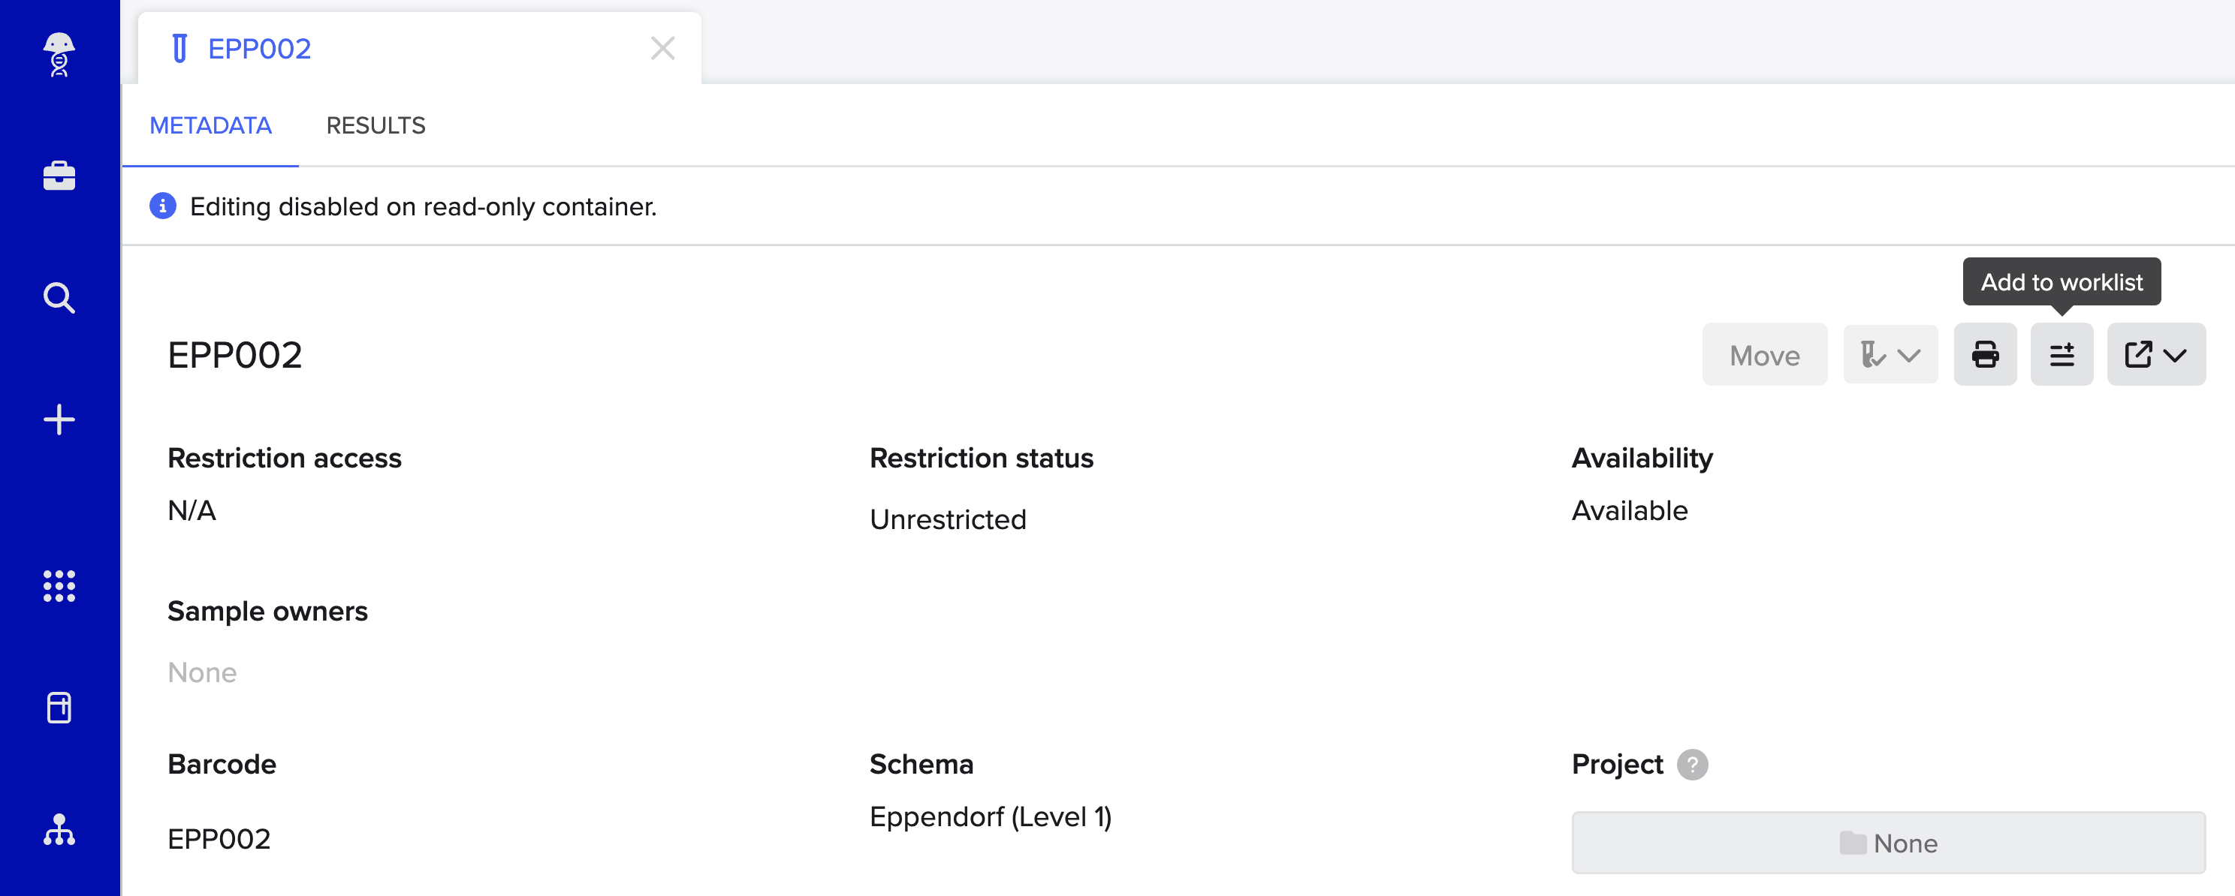Switch to the RESULTS tab
Screen dimensions: 2235x896
tap(376, 125)
